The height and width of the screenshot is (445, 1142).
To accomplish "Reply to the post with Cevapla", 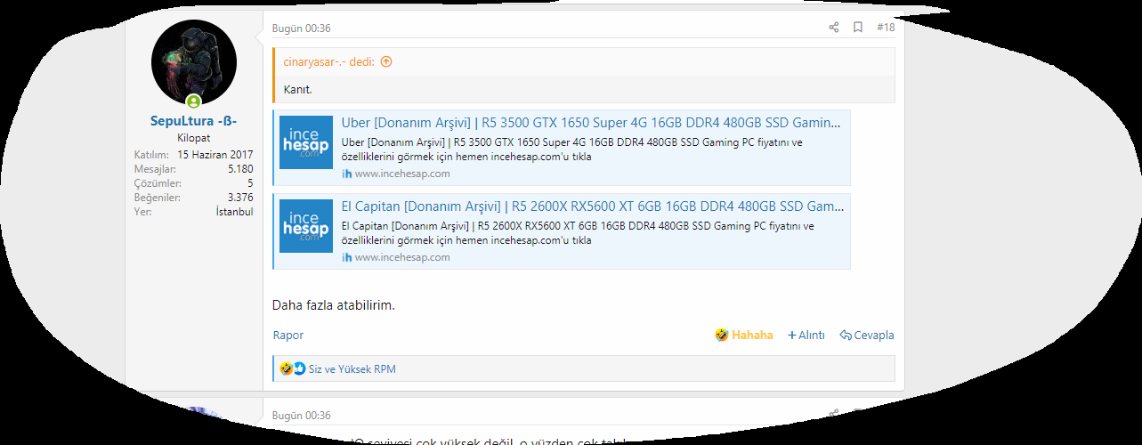I will [x=867, y=336].
